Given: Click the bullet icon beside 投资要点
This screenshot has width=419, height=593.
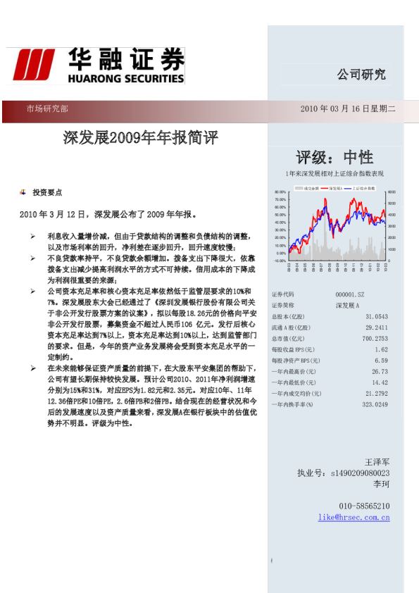Looking at the screenshot, I should (x=23, y=192).
